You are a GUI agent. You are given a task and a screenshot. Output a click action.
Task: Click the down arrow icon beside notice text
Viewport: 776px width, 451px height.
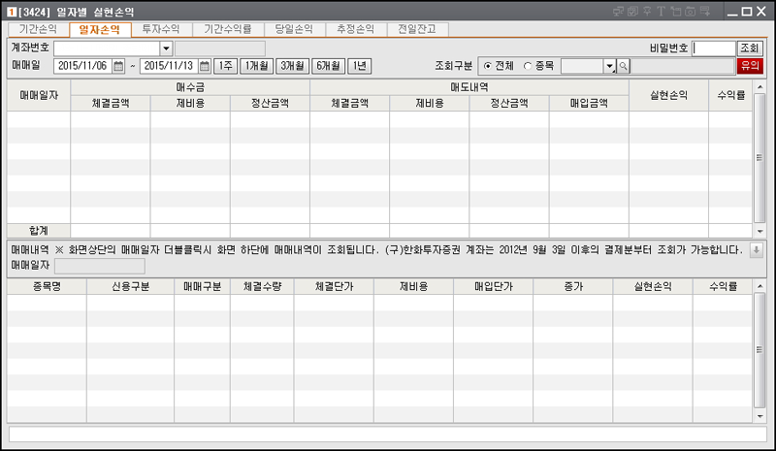[x=757, y=249]
